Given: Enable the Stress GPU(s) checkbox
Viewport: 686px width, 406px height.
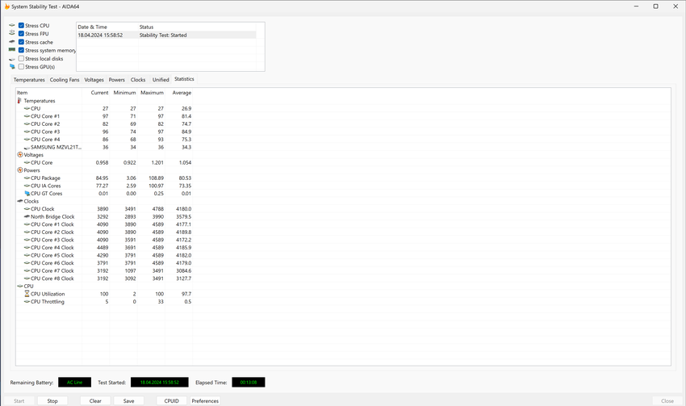Looking at the screenshot, I should point(21,67).
